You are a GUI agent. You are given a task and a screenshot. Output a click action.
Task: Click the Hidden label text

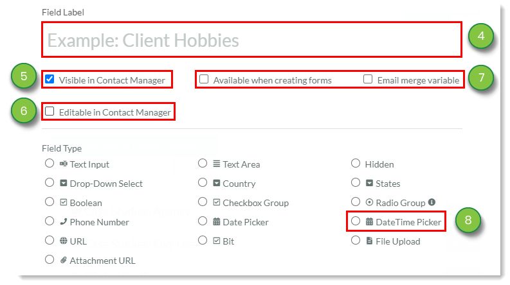(379, 164)
